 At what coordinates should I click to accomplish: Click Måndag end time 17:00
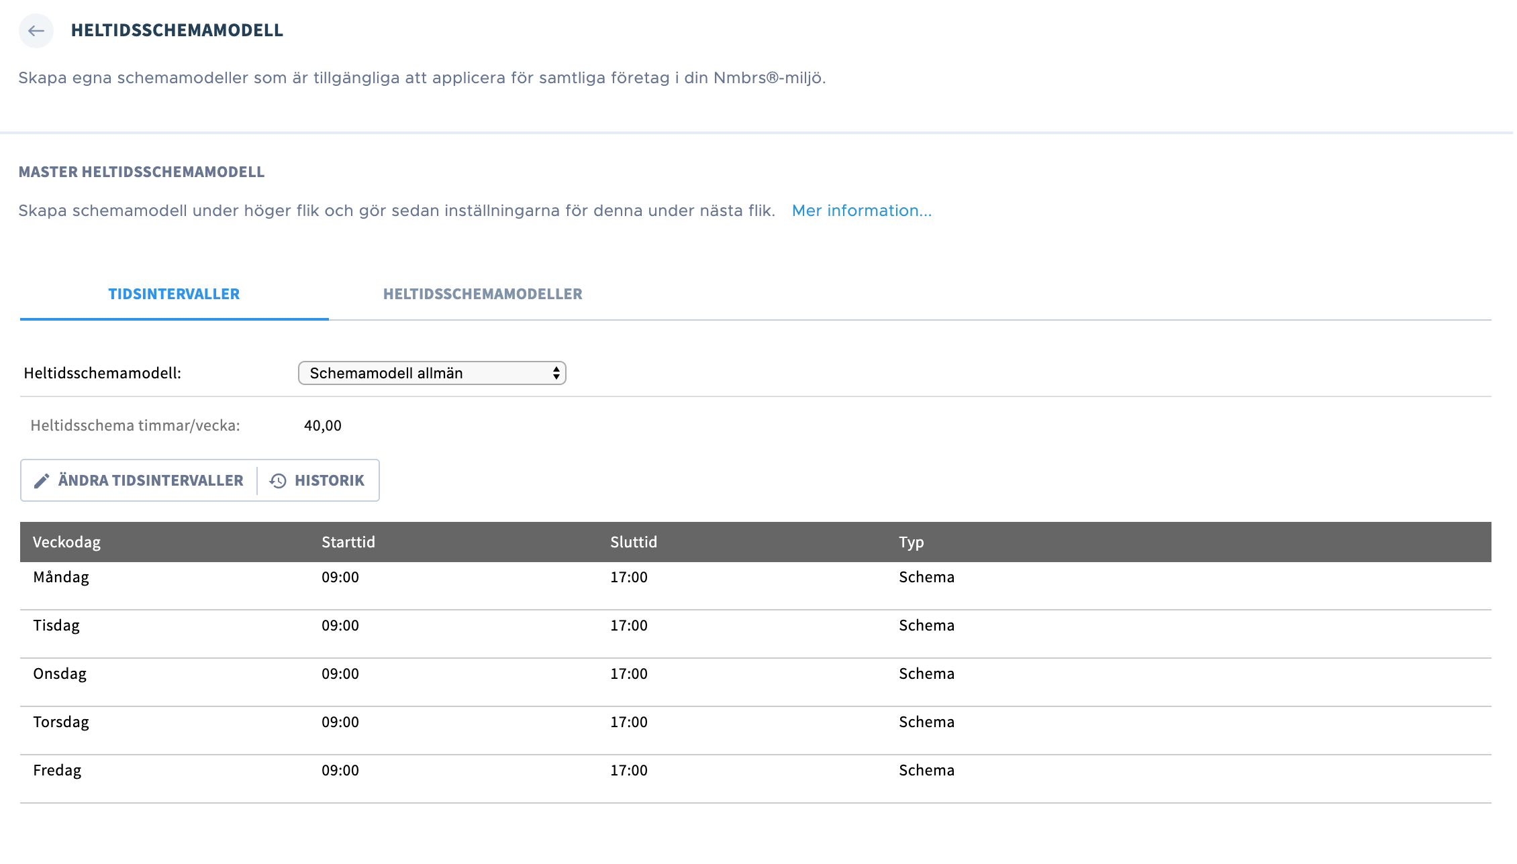click(x=629, y=577)
